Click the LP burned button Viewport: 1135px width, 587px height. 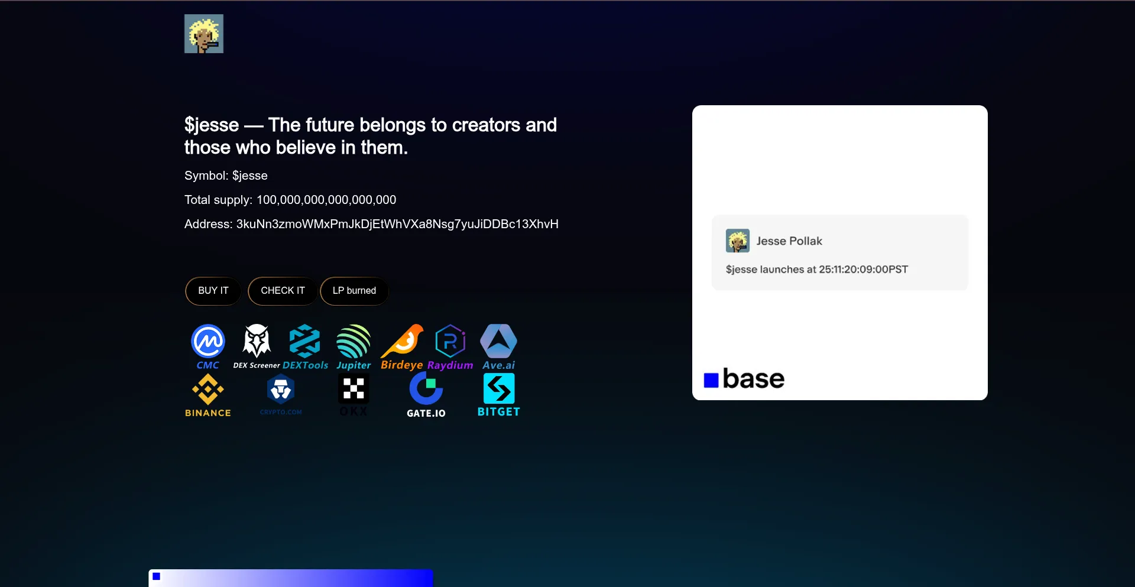pos(354,291)
